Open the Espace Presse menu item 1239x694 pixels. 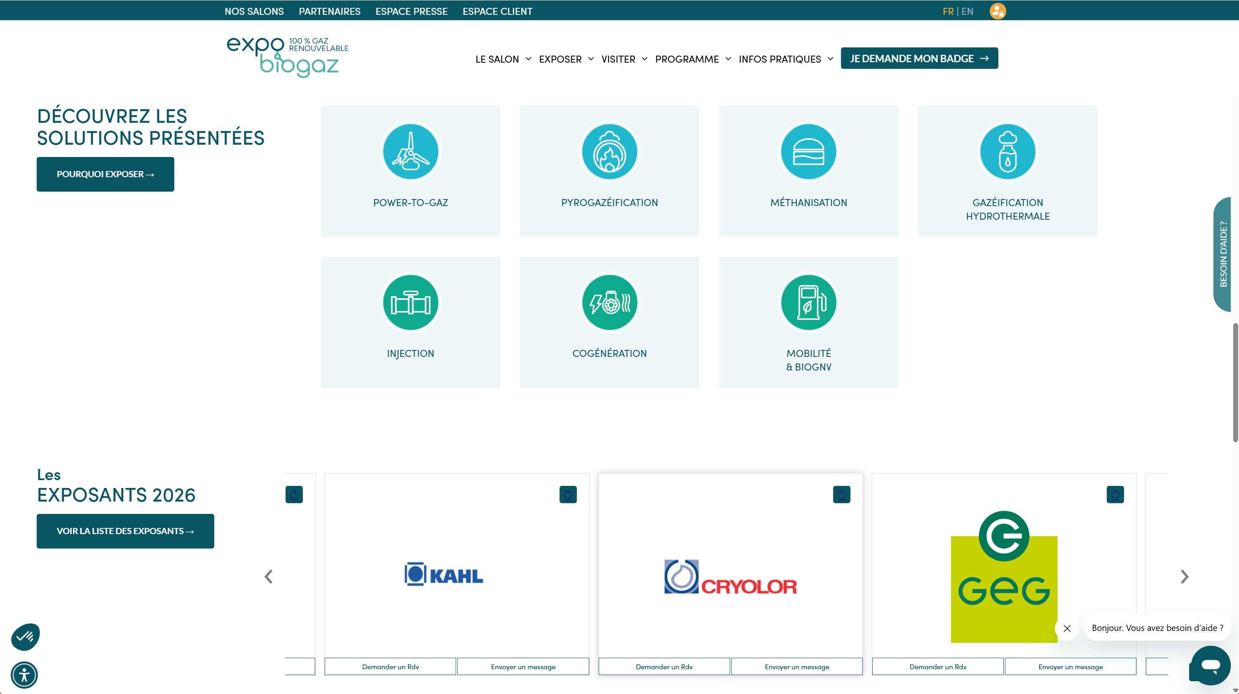pos(411,11)
